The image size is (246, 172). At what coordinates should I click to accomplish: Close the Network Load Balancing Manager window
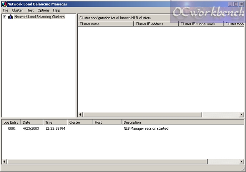point(241,4)
